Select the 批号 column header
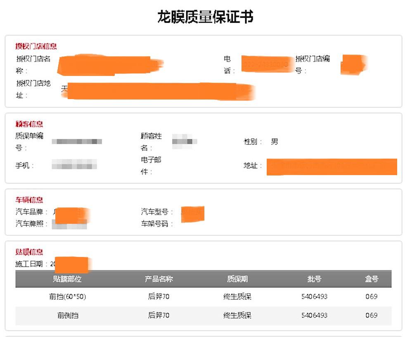 (x=315, y=279)
